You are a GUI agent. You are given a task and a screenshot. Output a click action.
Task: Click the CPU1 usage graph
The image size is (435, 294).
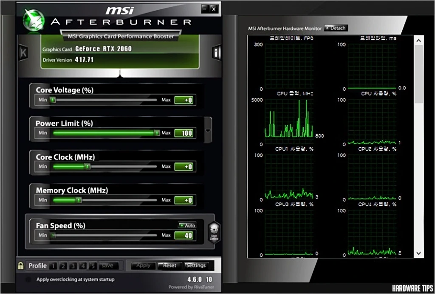pyautogui.click(x=289, y=177)
